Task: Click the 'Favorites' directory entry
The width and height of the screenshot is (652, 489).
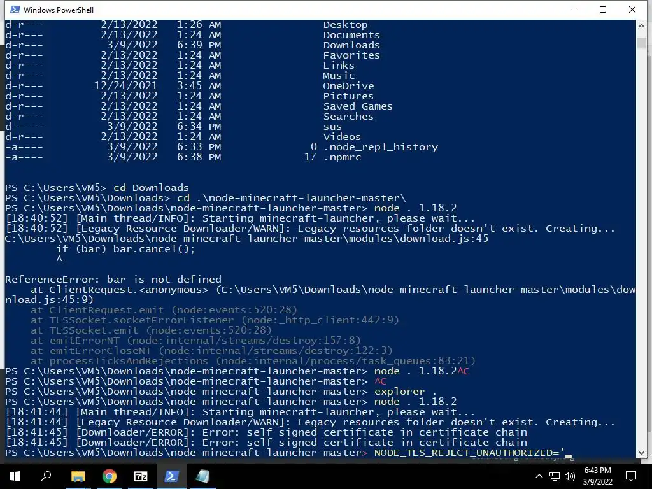Action: pyautogui.click(x=351, y=55)
